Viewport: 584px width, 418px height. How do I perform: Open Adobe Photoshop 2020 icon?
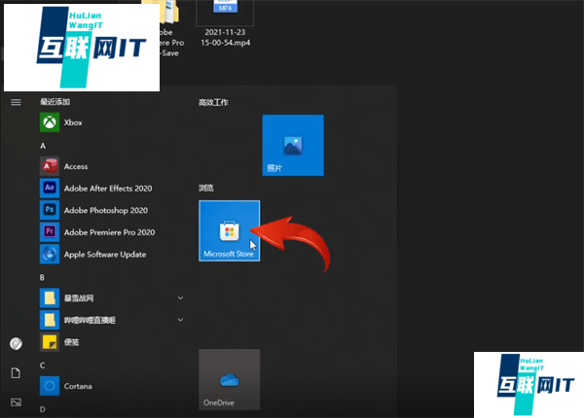50,210
